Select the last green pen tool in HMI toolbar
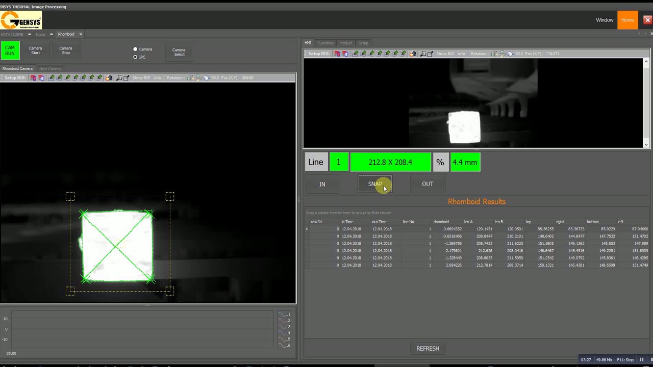The width and height of the screenshot is (653, 367). (x=404, y=54)
